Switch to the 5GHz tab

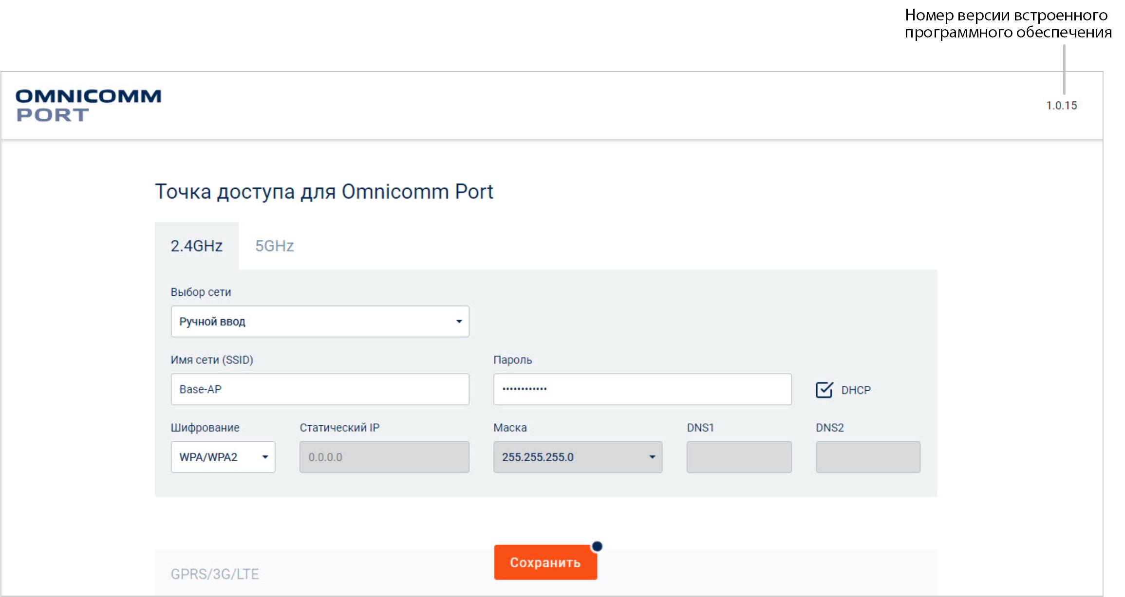pyautogui.click(x=275, y=246)
